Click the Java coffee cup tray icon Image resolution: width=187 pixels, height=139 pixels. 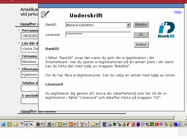pyautogui.click(x=110, y=124)
